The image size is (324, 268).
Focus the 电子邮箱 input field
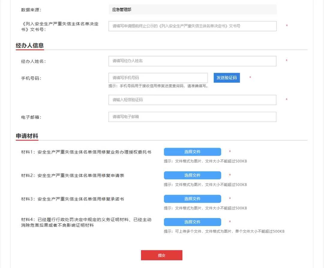[x=192, y=117]
